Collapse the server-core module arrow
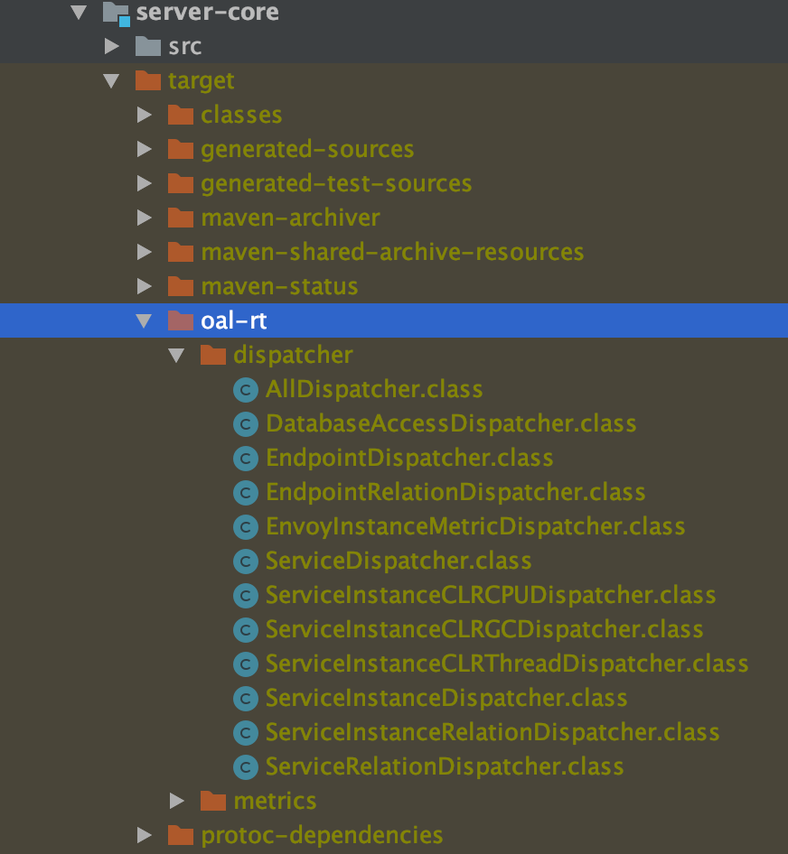The height and width of the screenshot is (854, 788). 80,12
